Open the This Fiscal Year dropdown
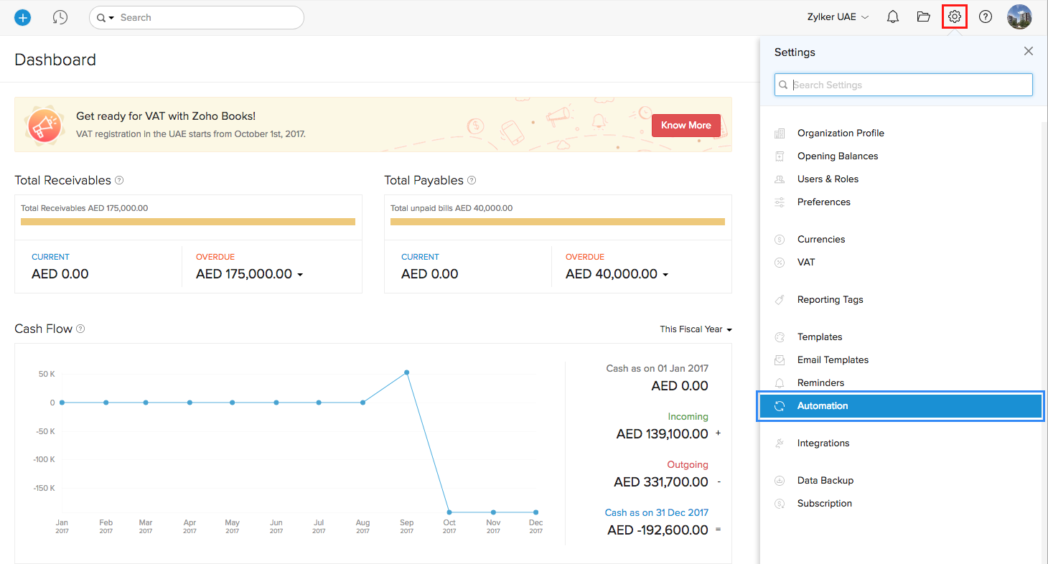The image size is (1048, 564). click(x=696, y=329)
